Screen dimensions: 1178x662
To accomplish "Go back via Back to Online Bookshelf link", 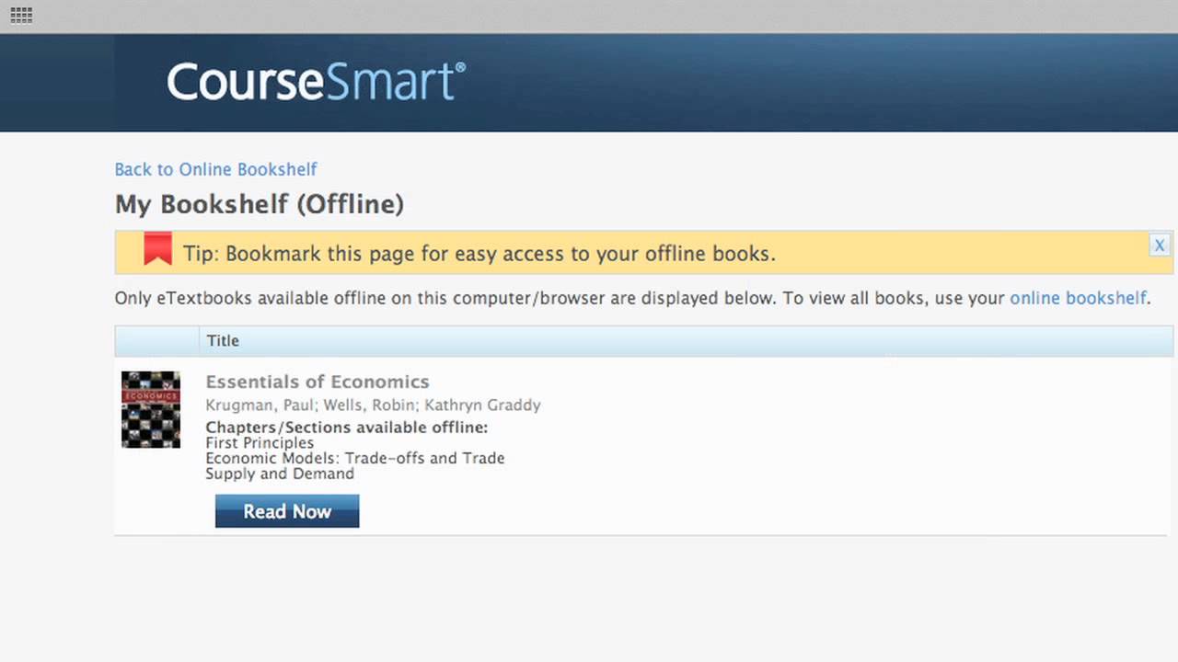I will click(215, 169).
